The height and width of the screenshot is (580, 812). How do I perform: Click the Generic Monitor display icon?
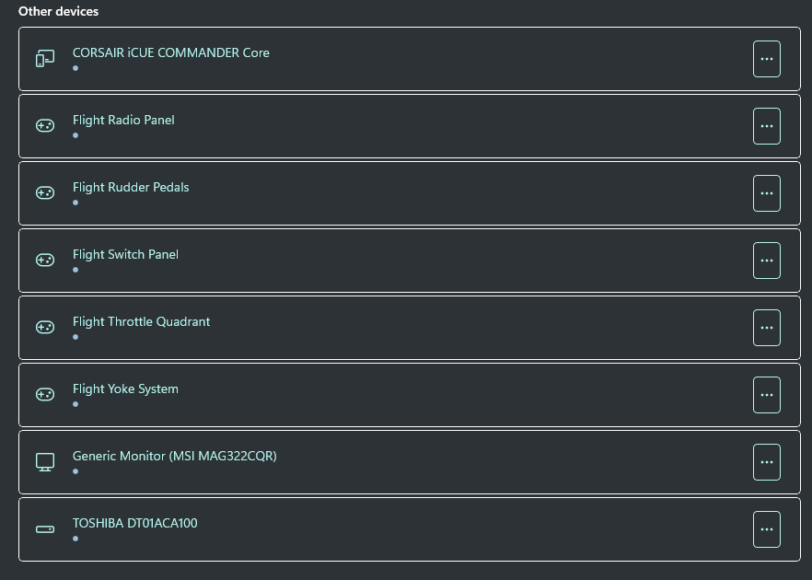click(44, 462)
